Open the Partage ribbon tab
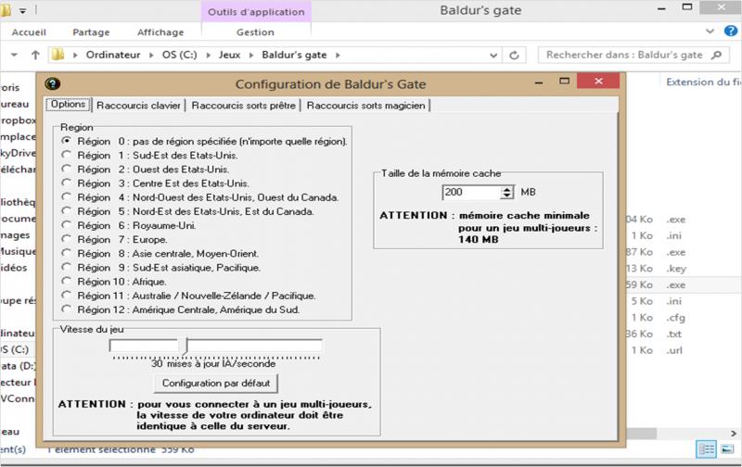742x467 pixels. 91,32
